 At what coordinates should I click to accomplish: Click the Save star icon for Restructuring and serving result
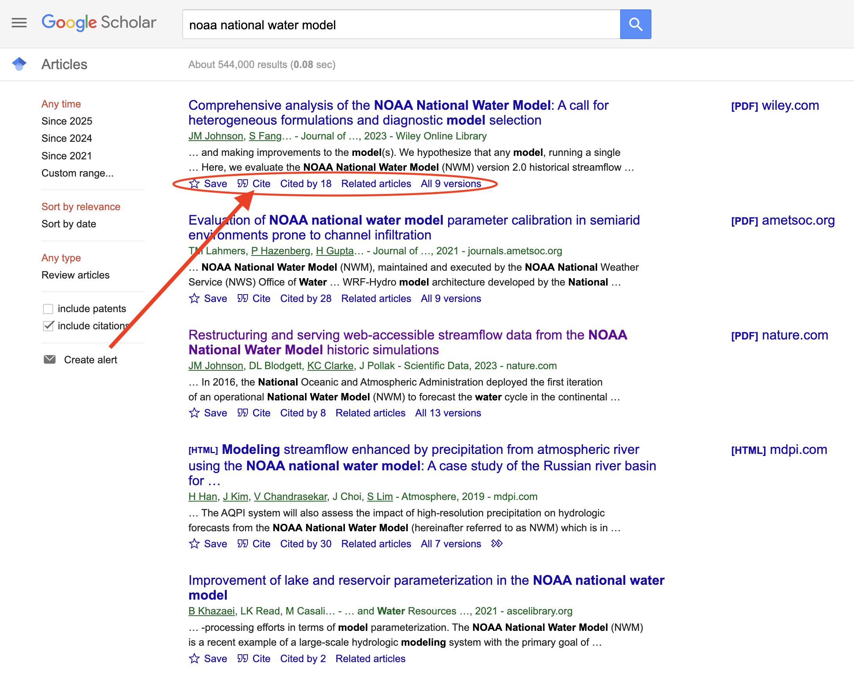coord(194,413)
